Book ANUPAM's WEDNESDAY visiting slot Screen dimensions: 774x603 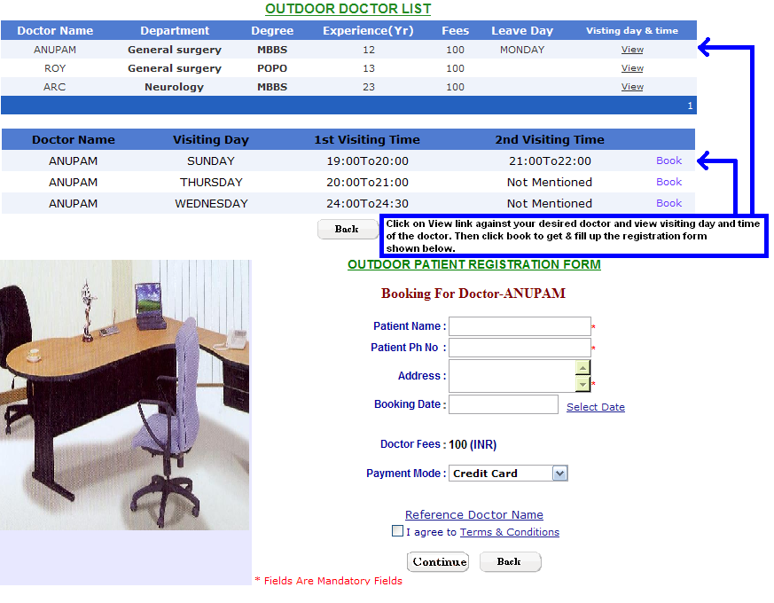click(668, 203)
